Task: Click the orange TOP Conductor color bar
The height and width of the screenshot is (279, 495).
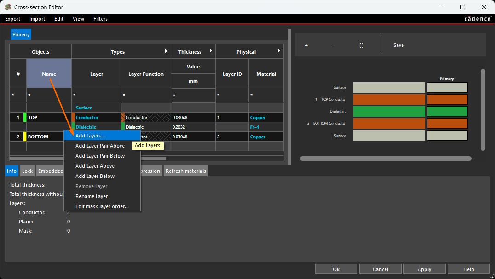Action: point(389,99)
